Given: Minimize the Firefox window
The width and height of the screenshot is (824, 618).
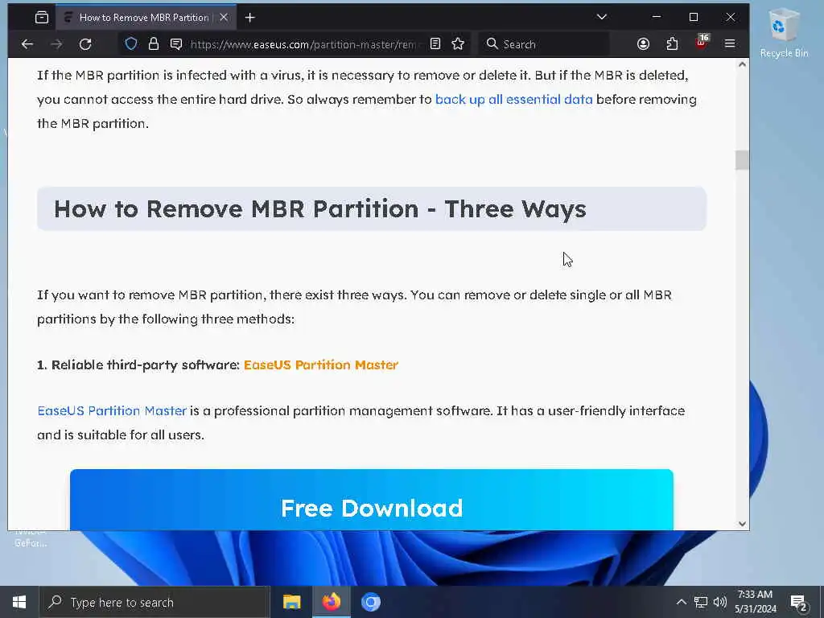Looking at the screenshot, I should [657, 17].
